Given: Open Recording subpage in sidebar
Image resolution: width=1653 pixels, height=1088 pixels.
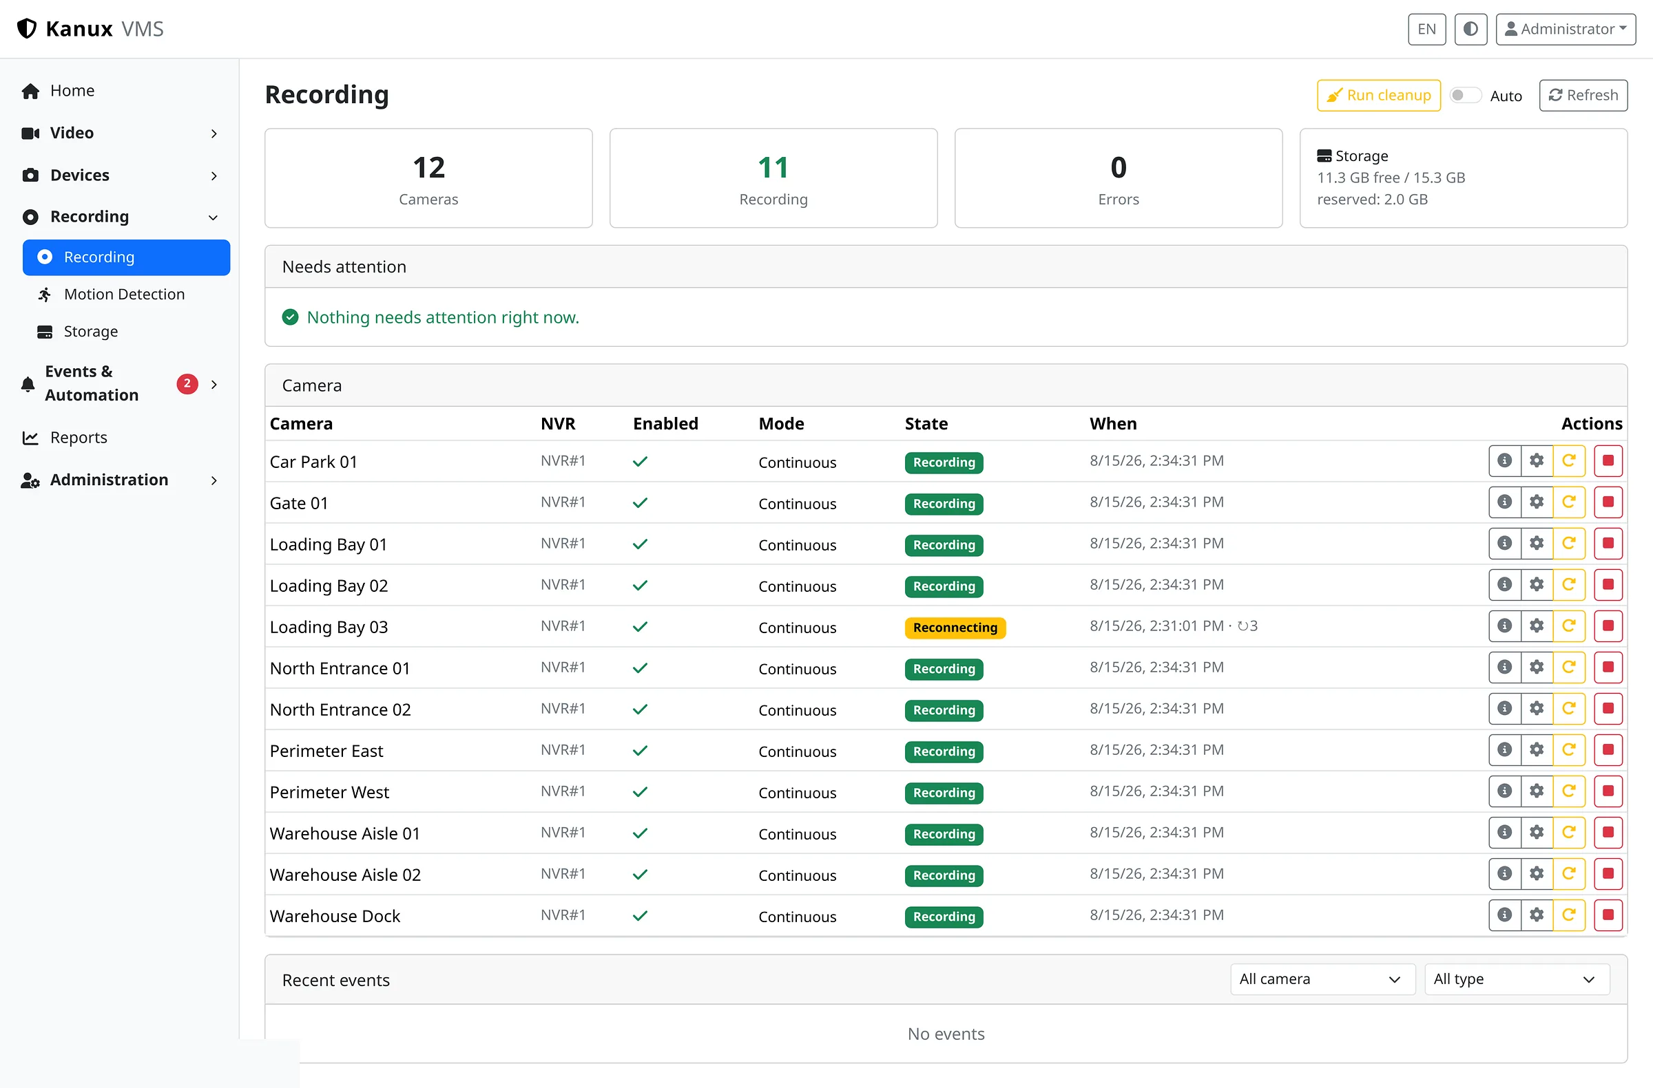Looking at the screenshot, I should (x=127, y=257).
